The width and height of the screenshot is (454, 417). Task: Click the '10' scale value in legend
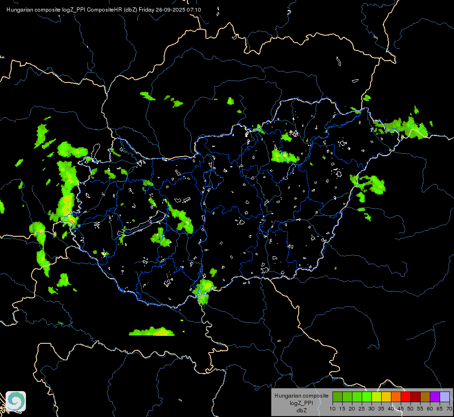pos(333,409)
